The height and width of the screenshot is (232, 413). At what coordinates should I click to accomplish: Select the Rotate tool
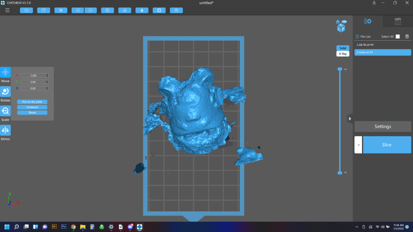pyautogui.click(x=6, y=92)
